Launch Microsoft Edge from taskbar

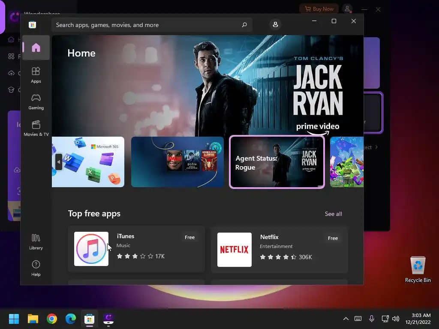[71, 319]
